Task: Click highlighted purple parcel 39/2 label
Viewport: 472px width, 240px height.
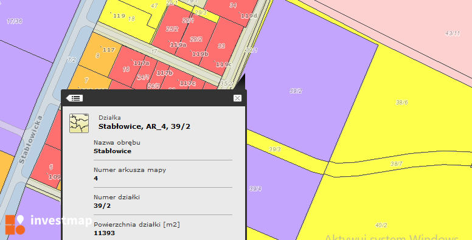Action: (296, 91)
